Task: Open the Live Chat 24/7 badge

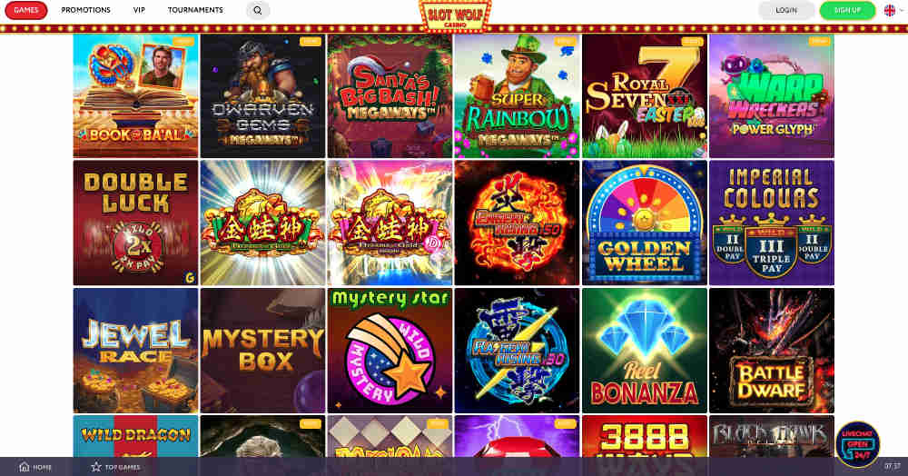Action: point(858,444)
